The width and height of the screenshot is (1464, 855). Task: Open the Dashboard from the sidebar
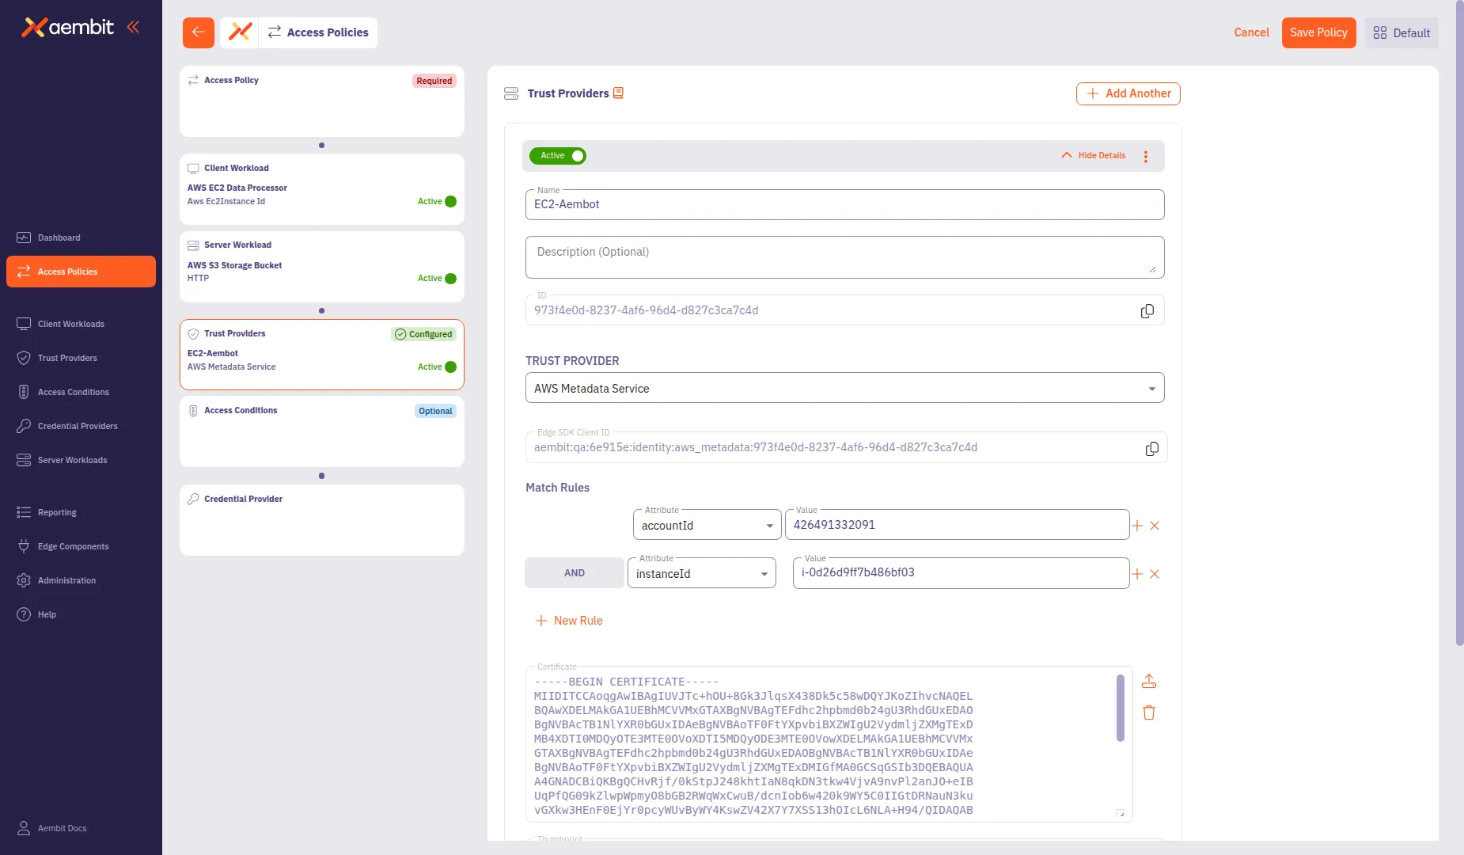click(59, 237)
